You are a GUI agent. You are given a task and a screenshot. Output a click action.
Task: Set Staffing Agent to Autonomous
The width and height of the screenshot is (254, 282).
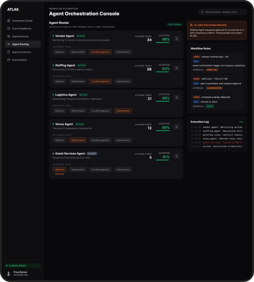pyautogui.click(x=123, y=81)
